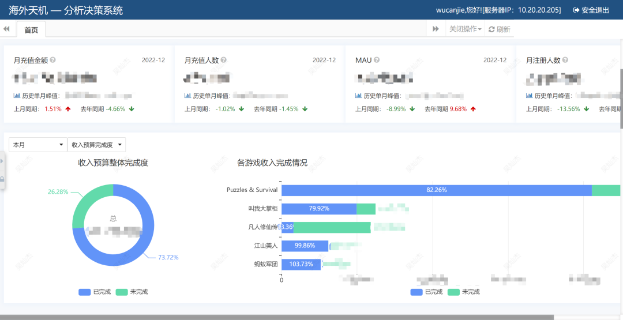This screenshot has width=623, height=320.
Task: Click the vertical scrollbar on the right
Action: [621, 99]
